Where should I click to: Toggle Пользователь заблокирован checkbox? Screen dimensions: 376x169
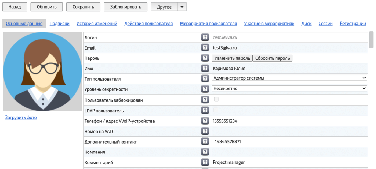216,99
